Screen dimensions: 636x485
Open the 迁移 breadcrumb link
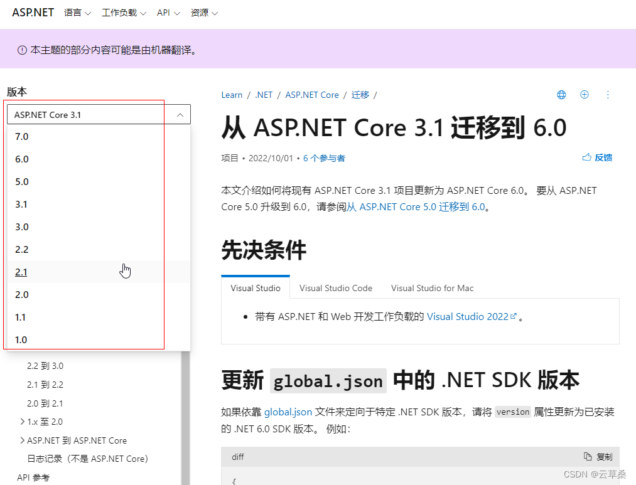pyautogui.click(x=360, y=95)
